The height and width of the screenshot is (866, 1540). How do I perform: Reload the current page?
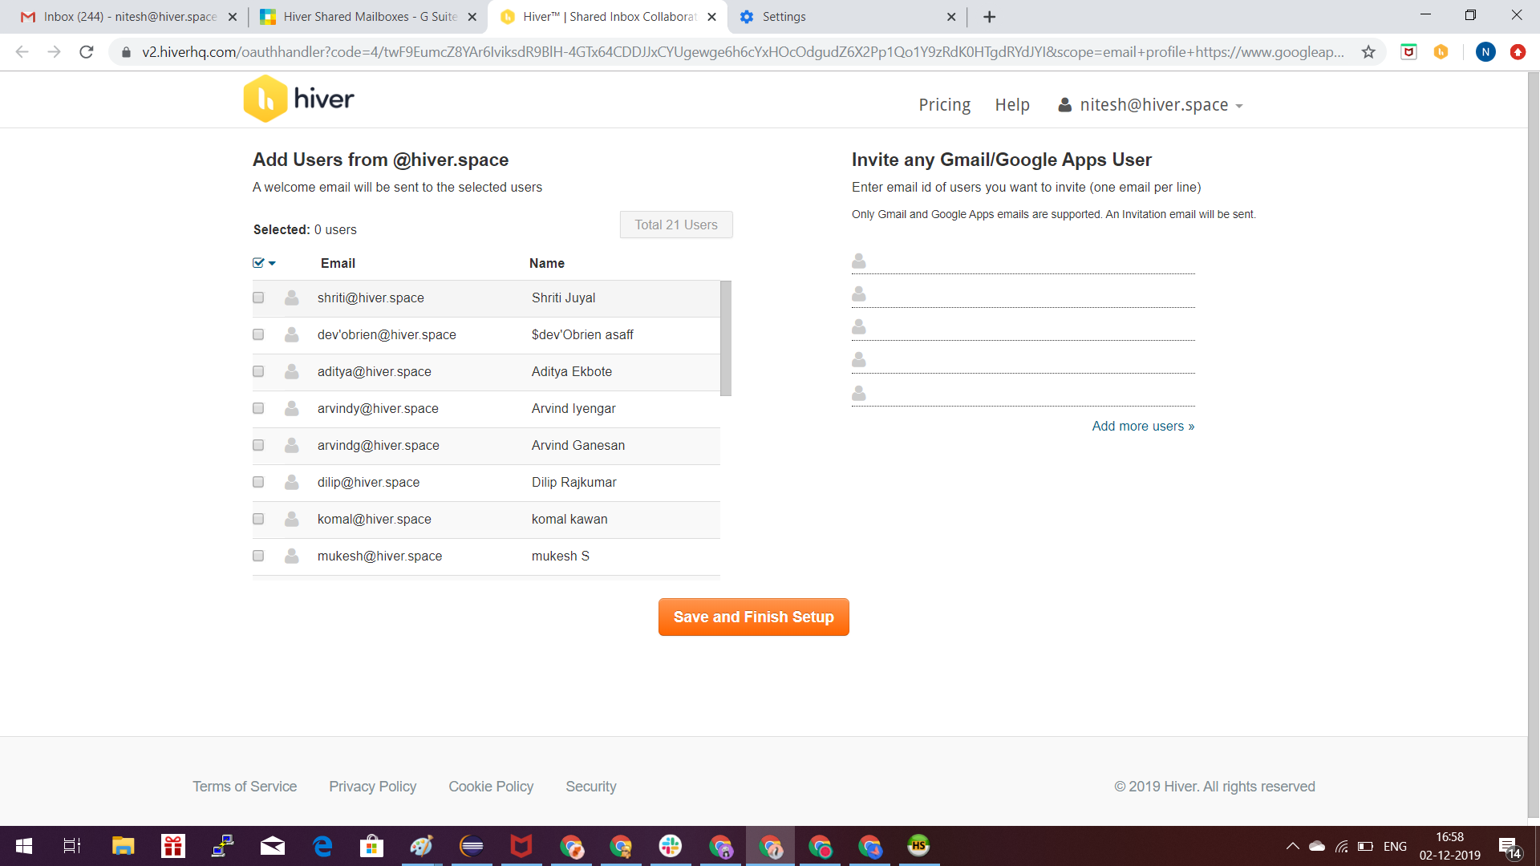pyautogui.click(x=87, y=52)
